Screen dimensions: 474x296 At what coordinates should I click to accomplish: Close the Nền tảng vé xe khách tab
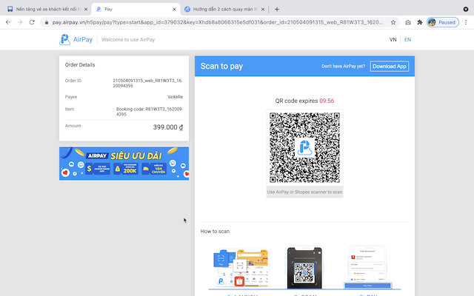point(86,10)
